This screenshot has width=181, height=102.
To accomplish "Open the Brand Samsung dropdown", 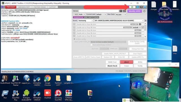I will pyautogui.click(x=86, y=21).
